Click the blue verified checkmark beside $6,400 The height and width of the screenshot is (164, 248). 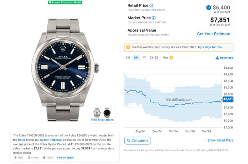[208, 7]
